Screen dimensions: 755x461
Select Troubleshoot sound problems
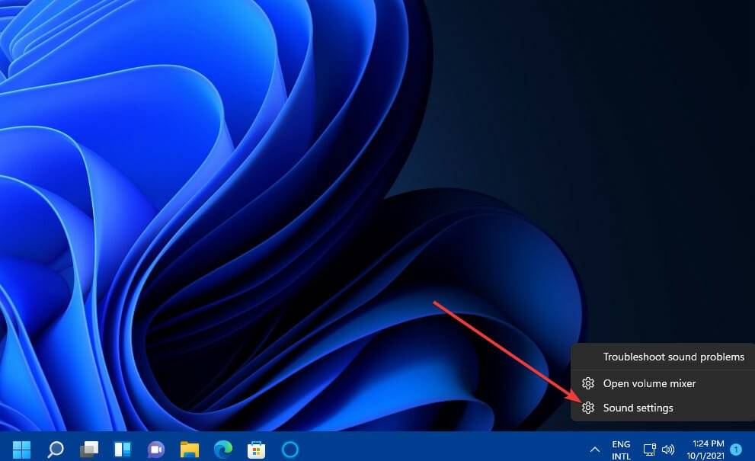click(673, 357)
